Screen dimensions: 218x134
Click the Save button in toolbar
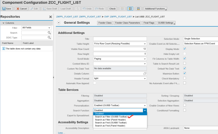pos(7,9)
